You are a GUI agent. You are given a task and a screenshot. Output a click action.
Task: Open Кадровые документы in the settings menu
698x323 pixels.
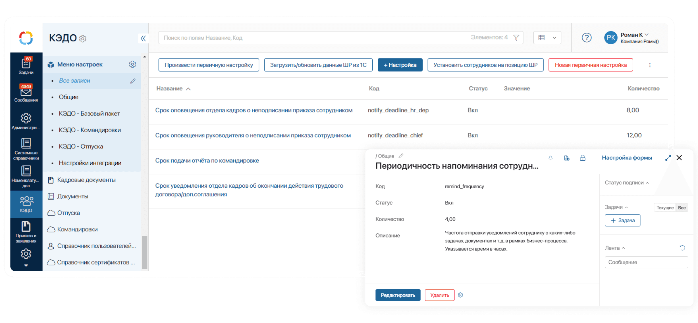coord(87,180)
